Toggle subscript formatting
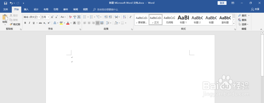 click(44, 23)
